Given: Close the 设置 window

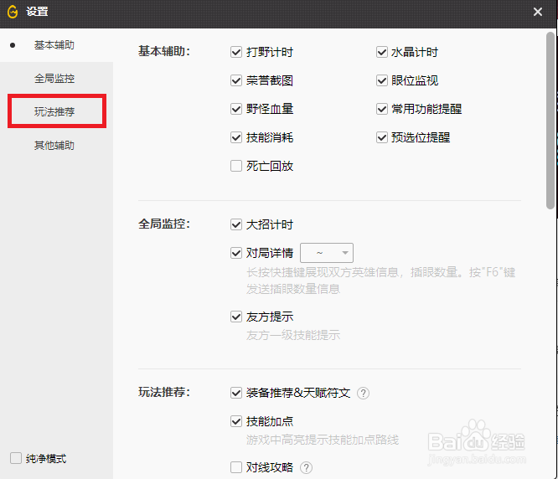Looking at the screenshot, I should point(537,12).
